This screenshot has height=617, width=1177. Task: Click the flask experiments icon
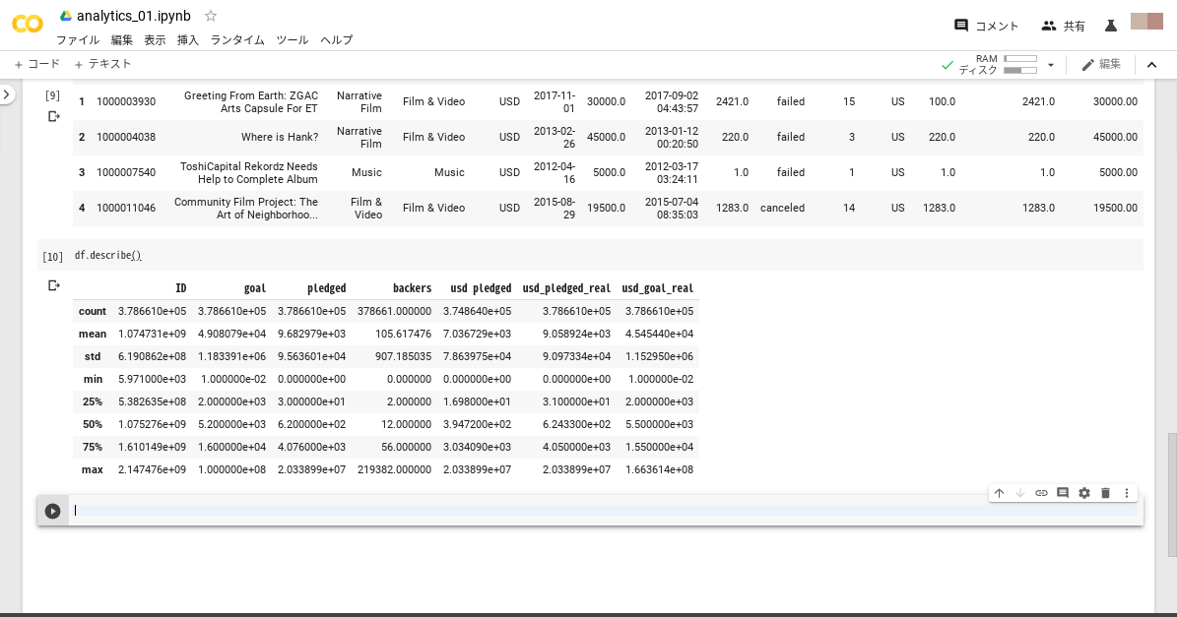click(1111, 26)
